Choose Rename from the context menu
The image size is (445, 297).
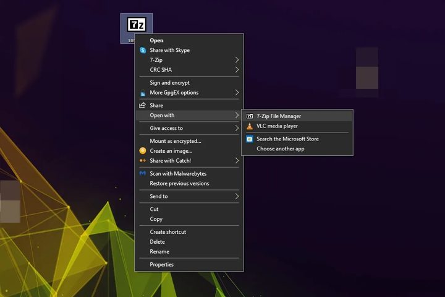[x=159, y=252]
